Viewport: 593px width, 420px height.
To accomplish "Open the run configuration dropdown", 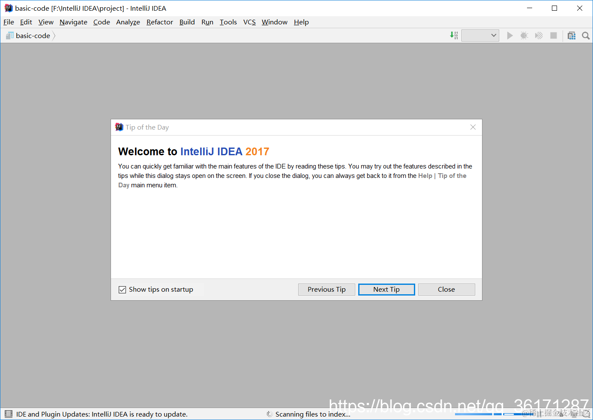I will pyautogui.click(x=480, y=35).
